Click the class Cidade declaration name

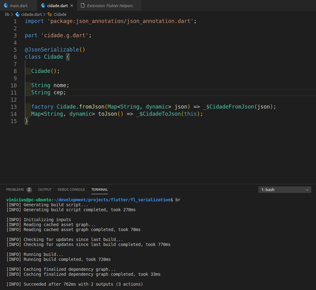point(53,57)
